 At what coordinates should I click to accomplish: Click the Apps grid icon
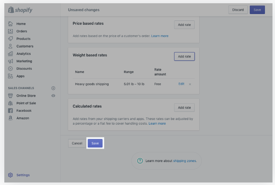click(x=10, y=76)
